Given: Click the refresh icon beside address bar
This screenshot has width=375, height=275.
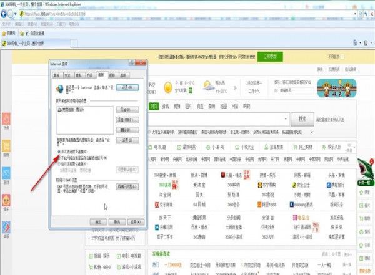Looking at the screenshot, I should pyautogui.click(x=366, y=14).
